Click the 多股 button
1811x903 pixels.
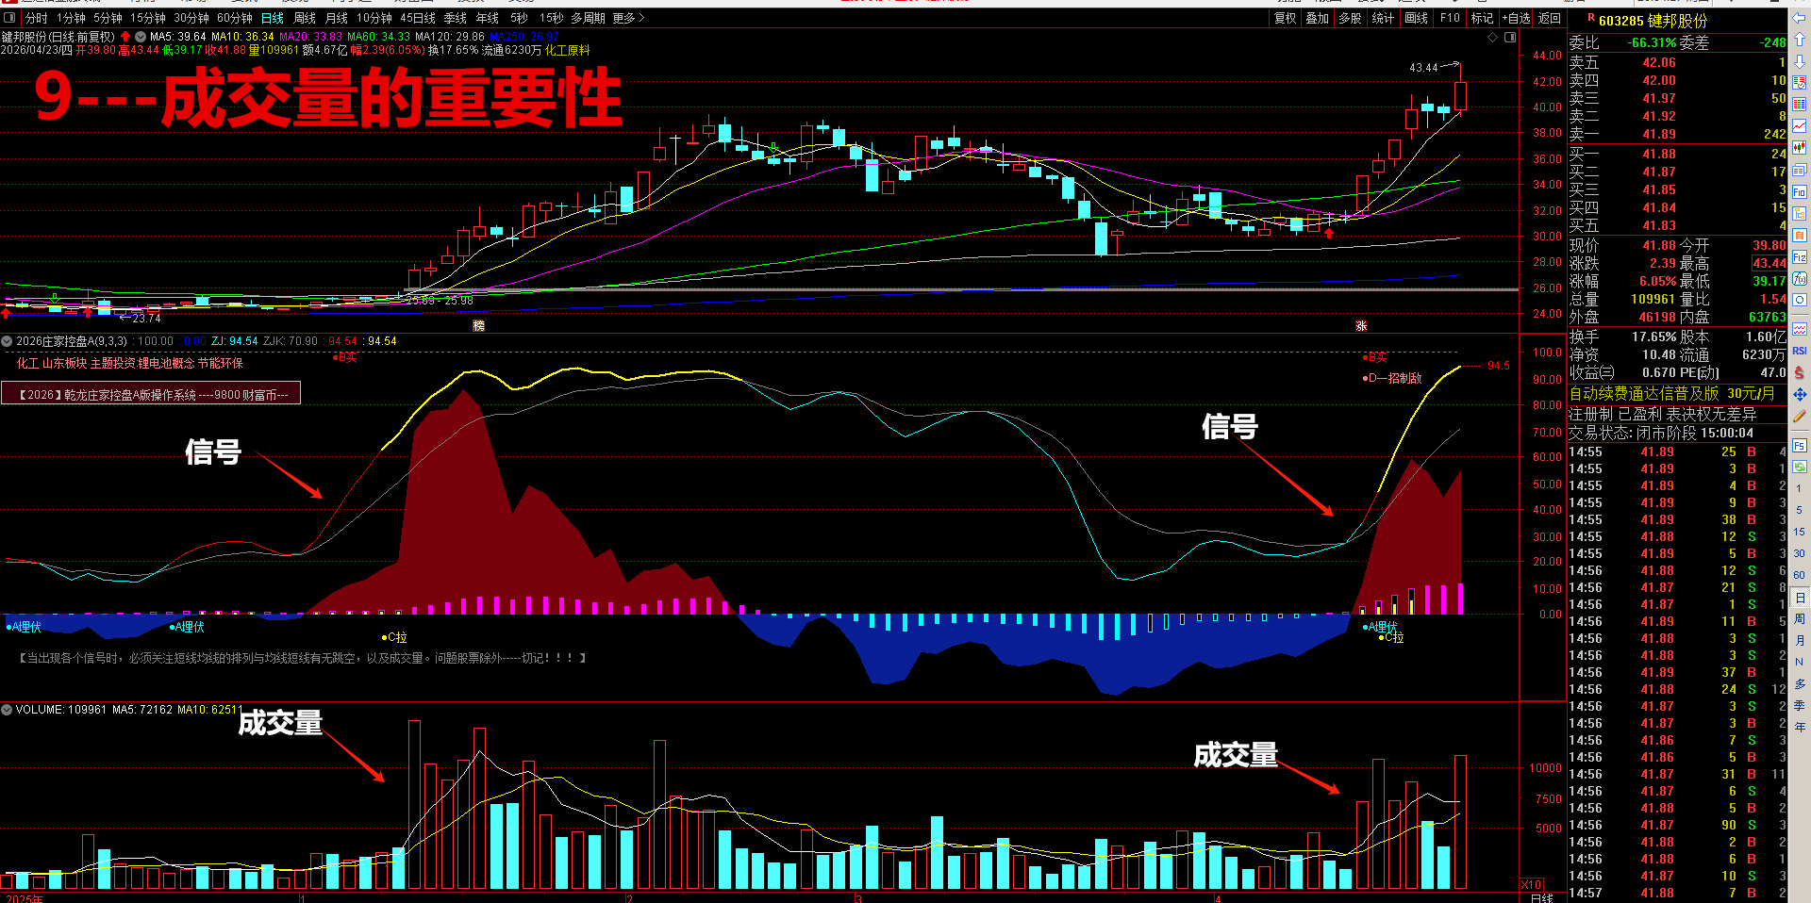tap(1350, 18)
